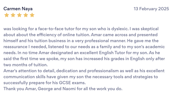The width and height of the screenshot is (177, 96).
Task: Click the word "reassurance" in the review
Action: [x=15, y=47]
